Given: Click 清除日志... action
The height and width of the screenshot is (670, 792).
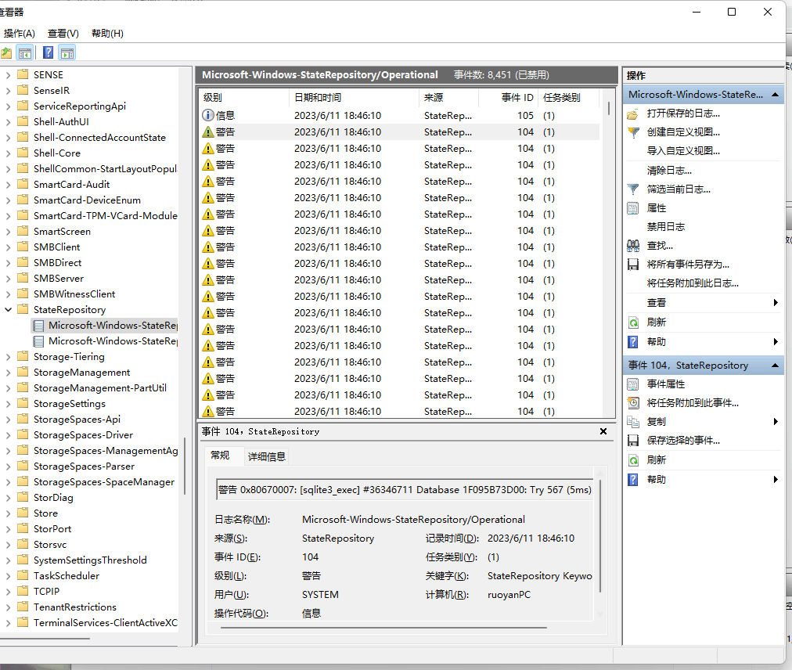Looking at the screenshot, I should [669, 171].
